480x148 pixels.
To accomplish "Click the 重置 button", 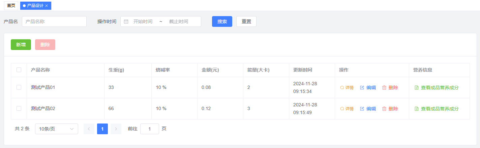I will tap(246, 21).
